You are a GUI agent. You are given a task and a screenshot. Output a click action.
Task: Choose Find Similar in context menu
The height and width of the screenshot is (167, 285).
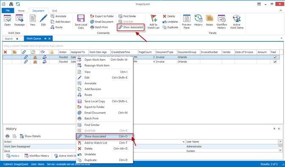[104, 125]
